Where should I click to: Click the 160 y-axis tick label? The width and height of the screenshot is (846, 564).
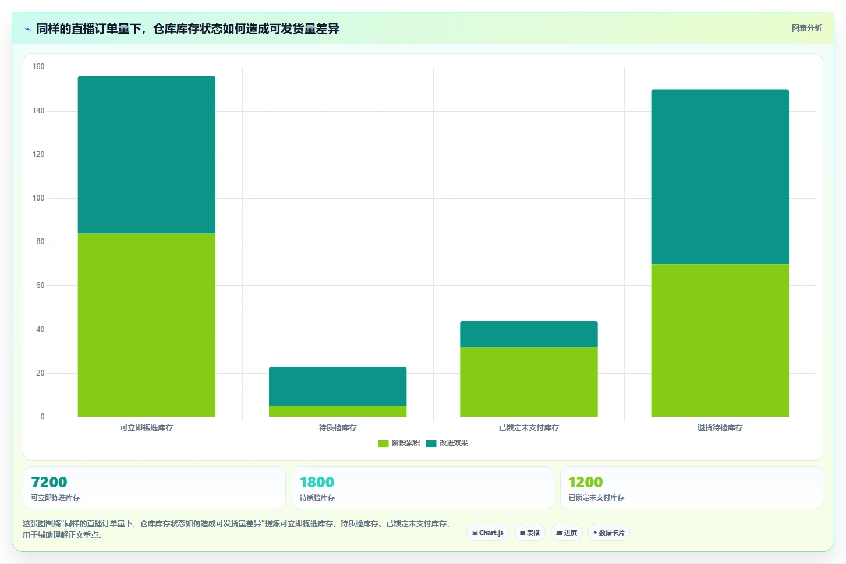pyautogui.click(x=38, y=67)
